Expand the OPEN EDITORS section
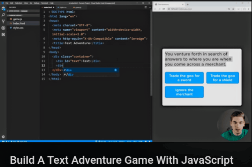Viewport: 252px width, 167px height. tap(15, 11)
